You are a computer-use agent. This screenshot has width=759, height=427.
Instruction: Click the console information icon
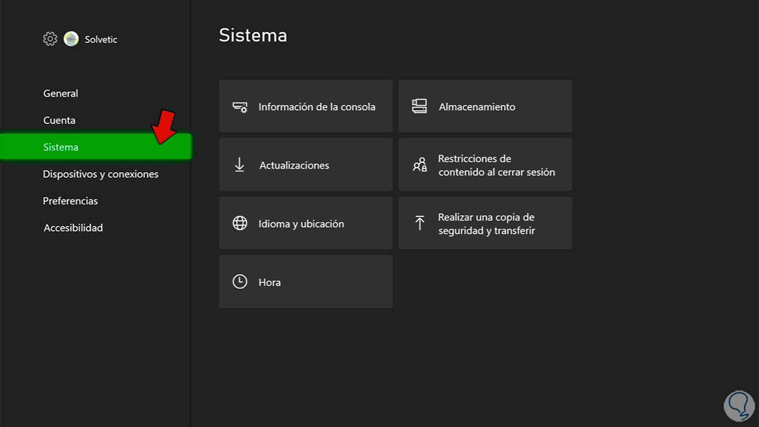pyautogui.click(x=240, y=107)
